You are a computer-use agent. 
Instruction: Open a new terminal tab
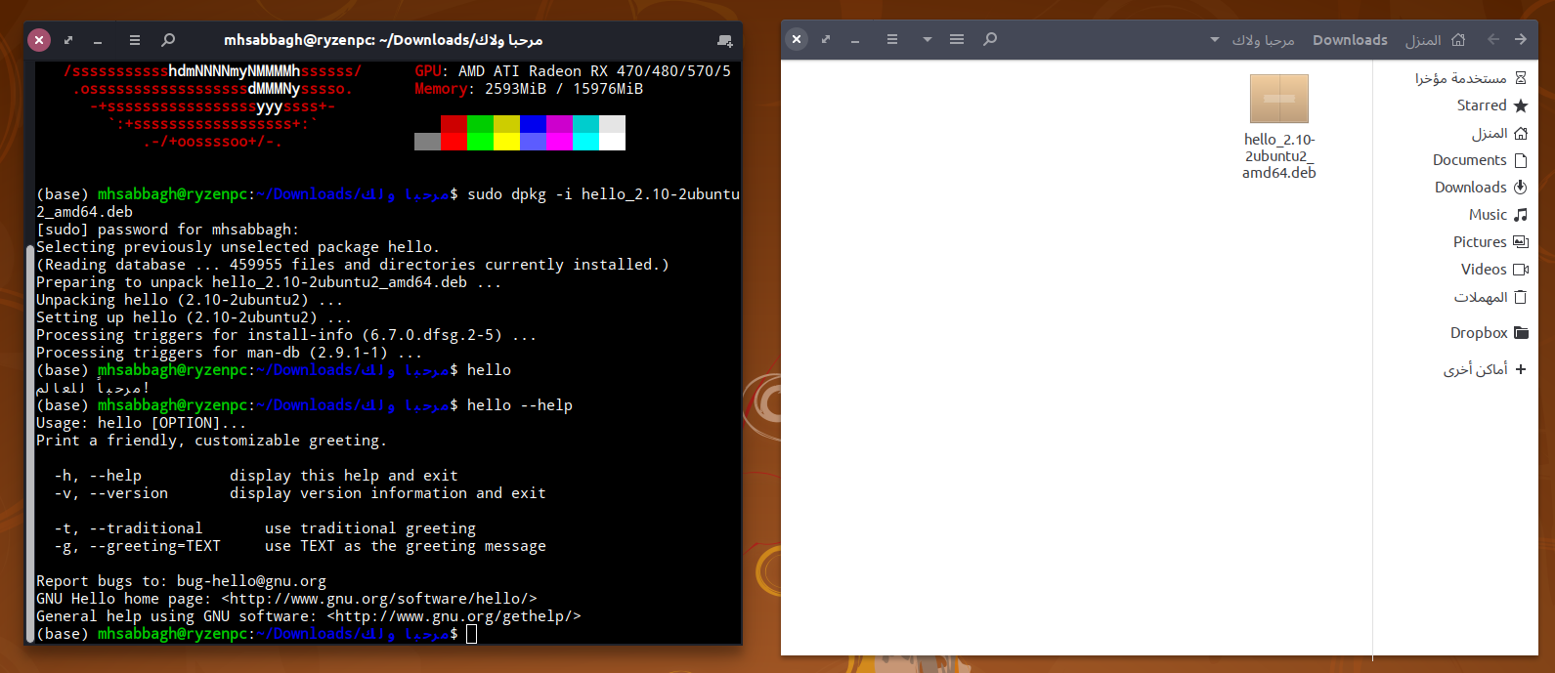coord(724,40)
